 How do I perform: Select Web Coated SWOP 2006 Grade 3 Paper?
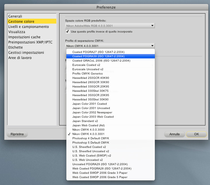111,173
